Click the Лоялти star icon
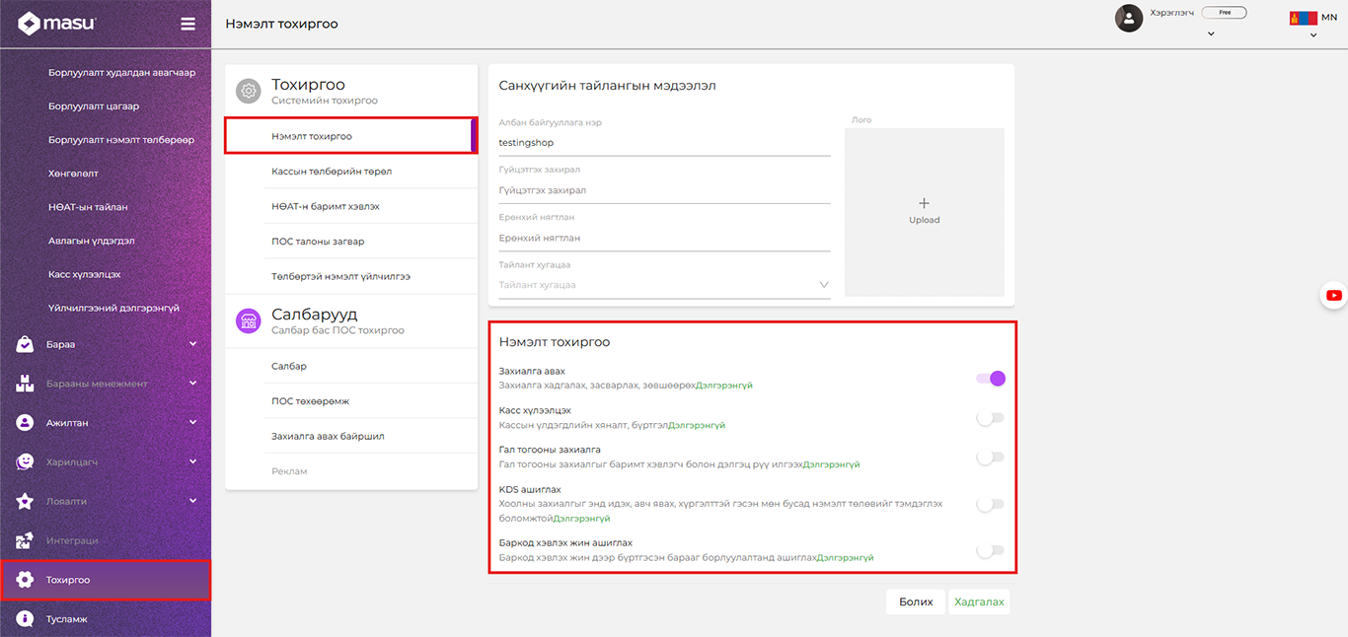 click(x=26, y=501)
